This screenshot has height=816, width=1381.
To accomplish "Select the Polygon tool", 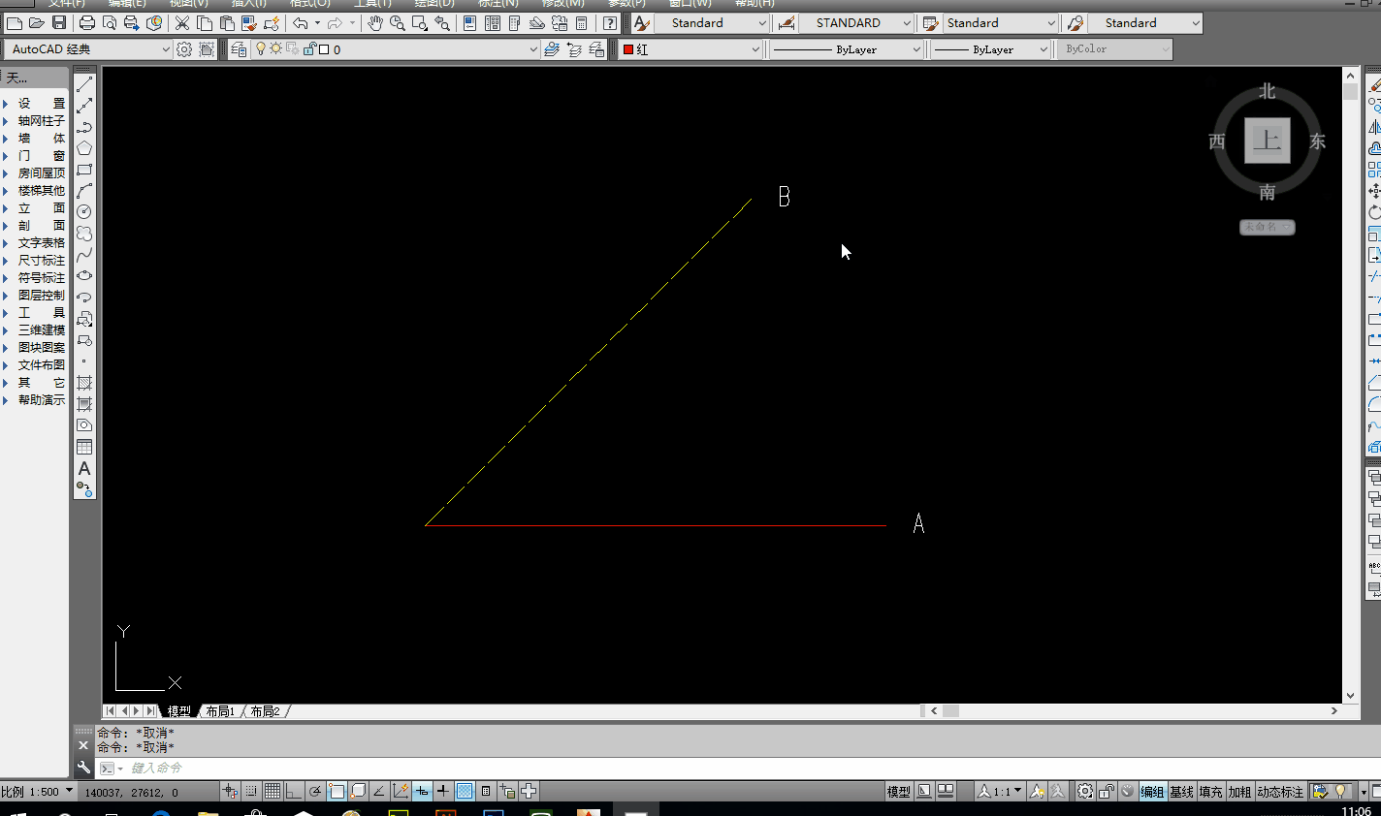I will (84, 147).
